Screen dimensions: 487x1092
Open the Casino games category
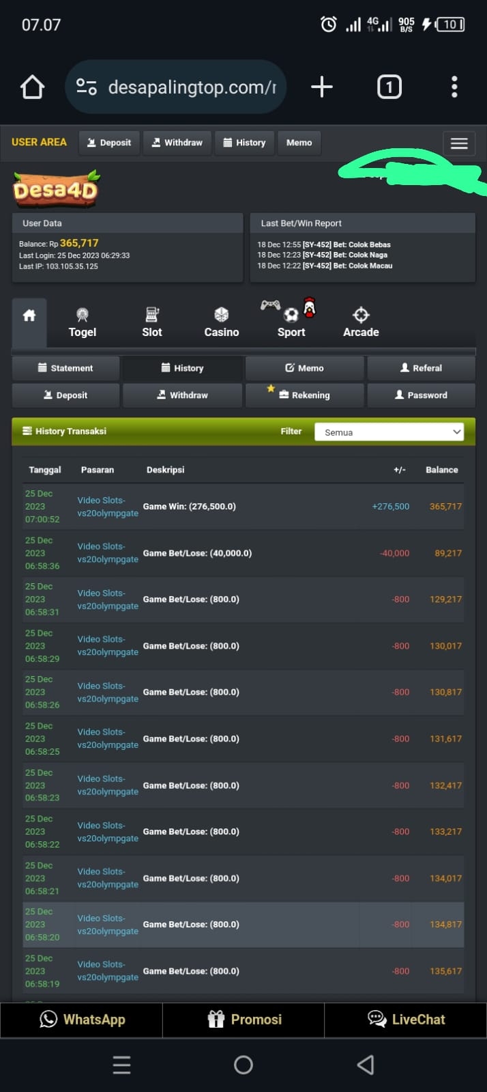[x=222, y=322]
